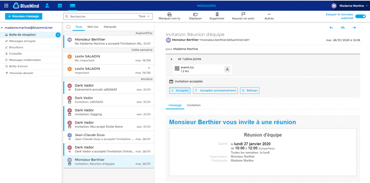
Task: Open the apps grid launcher icon
Action: click(x=6, y=5)
